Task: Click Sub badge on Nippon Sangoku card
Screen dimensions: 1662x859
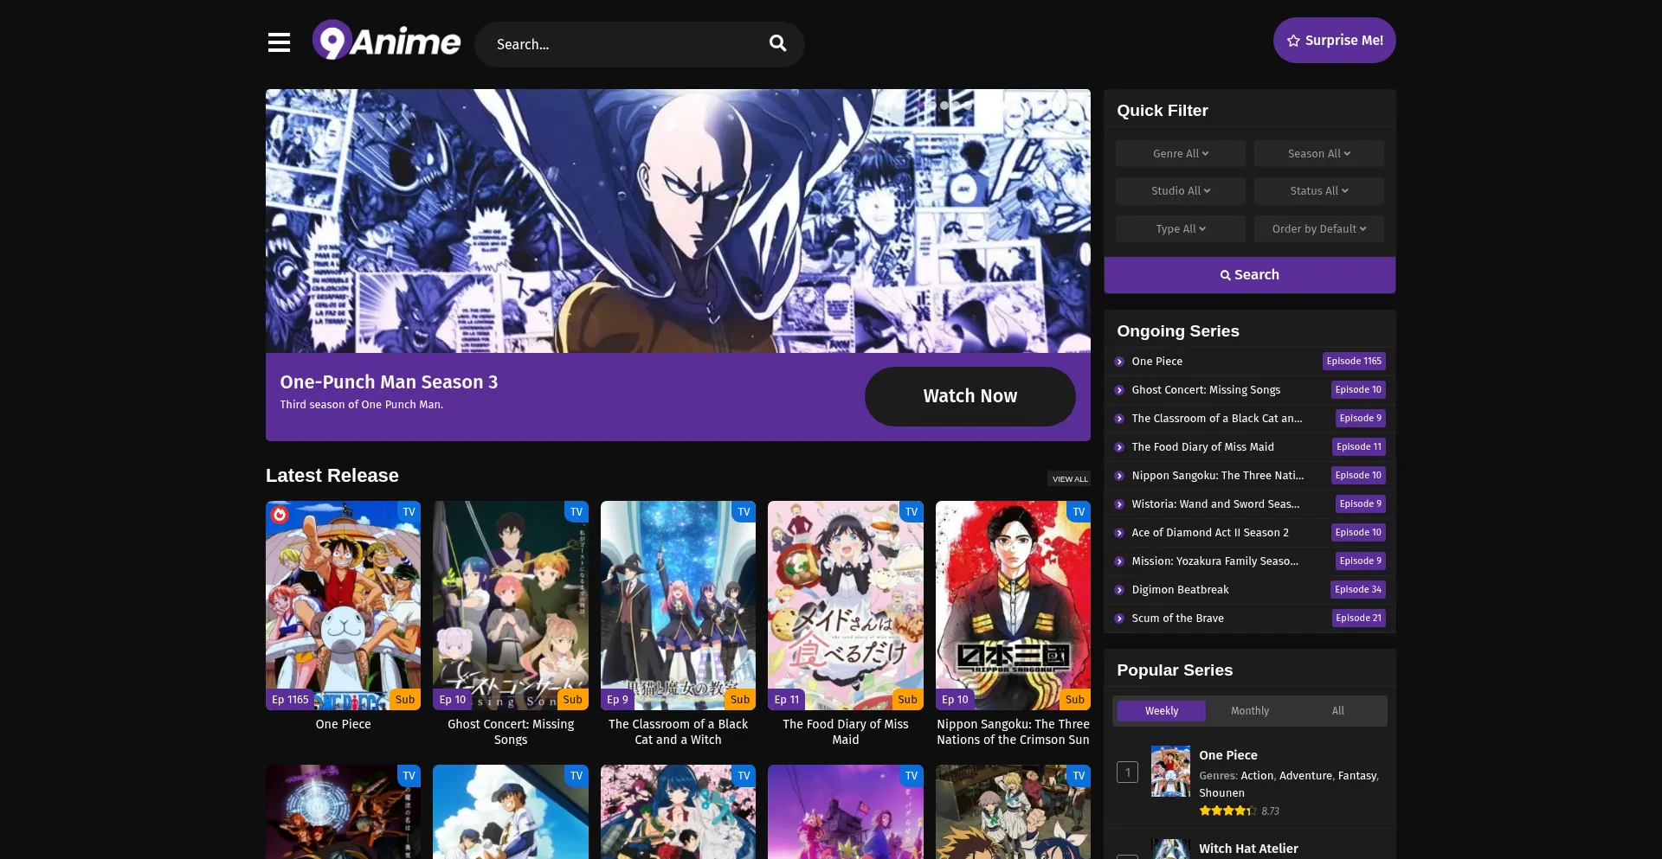Action: (x=1075, y=699)
